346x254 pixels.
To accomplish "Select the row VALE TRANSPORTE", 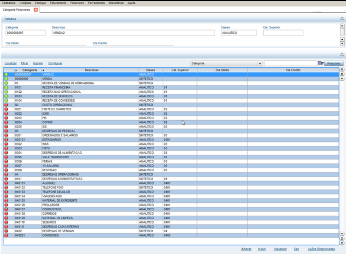I will tap(171, 157).
